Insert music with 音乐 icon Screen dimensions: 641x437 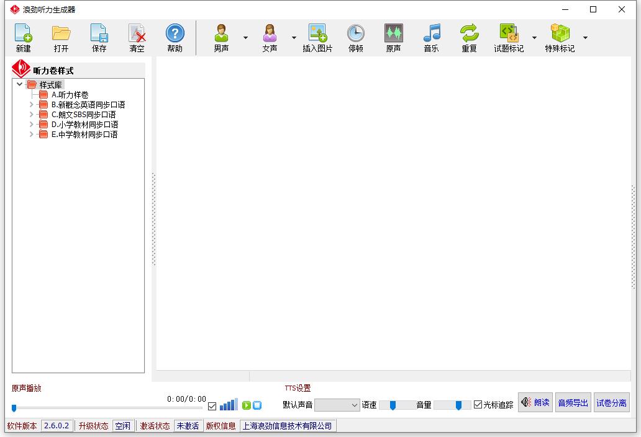coord(432,33)
